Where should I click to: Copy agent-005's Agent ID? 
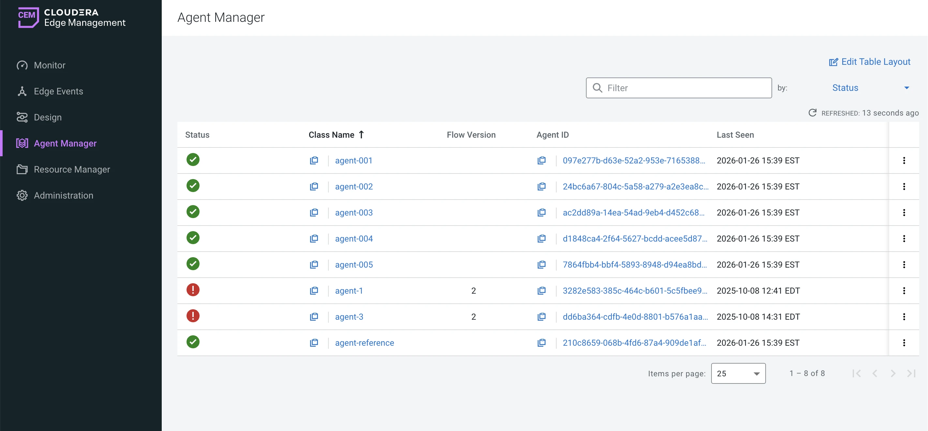541,265
